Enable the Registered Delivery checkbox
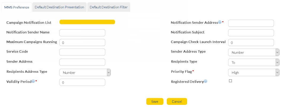Screen dimensions: 282x107 point(230,81)
